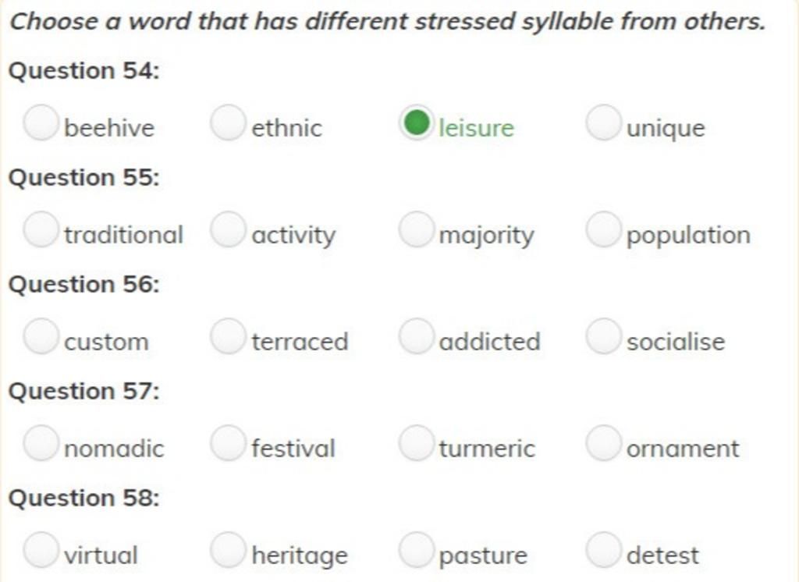Select the 'population' option
Viewport: 799px width, 582px height.
point(603,230)
